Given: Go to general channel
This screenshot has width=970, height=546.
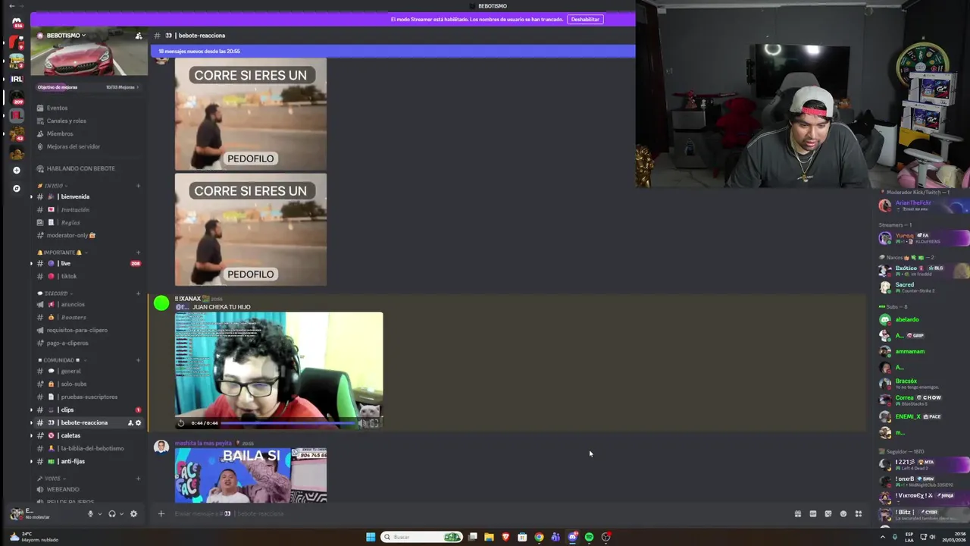Looking at the screenshot, I should click(89, 372).
